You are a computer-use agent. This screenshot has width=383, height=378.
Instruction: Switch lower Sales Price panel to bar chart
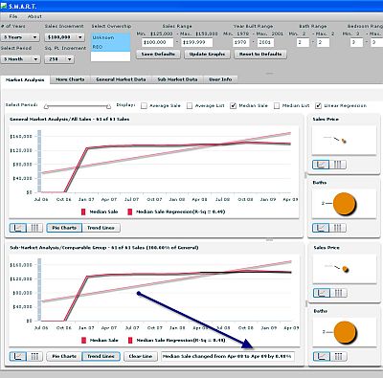338,293
